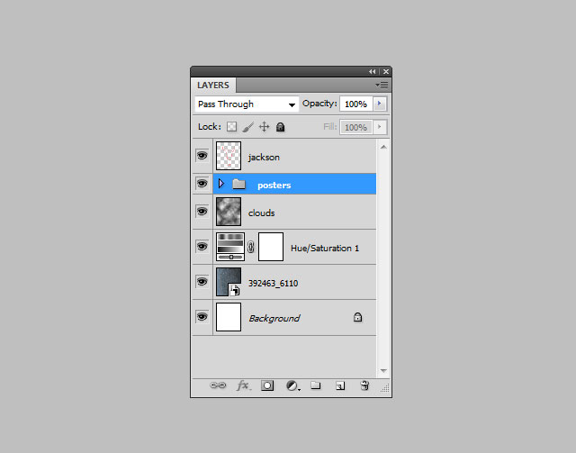Open the Opacity slider arrow

(x=380, y=104)
